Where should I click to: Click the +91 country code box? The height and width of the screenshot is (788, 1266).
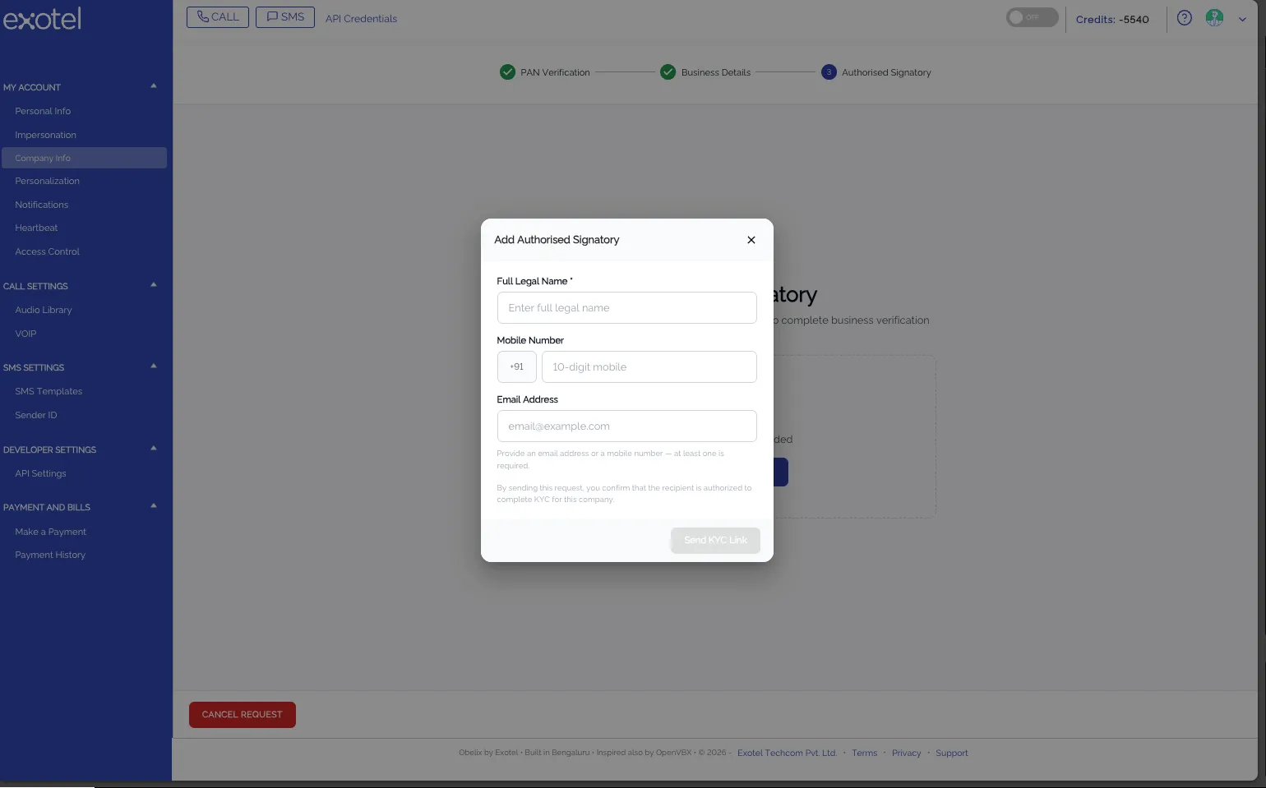[x=516, y=367]
